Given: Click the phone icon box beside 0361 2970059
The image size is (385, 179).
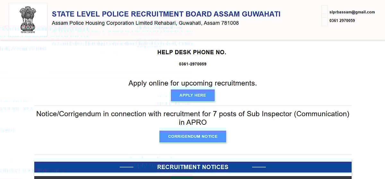Looking at the screenshot, I should tap(324, 21).
